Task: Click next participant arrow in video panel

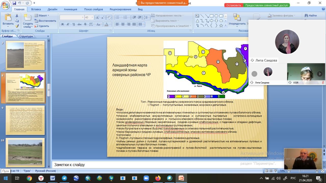Action: (320, 74)
